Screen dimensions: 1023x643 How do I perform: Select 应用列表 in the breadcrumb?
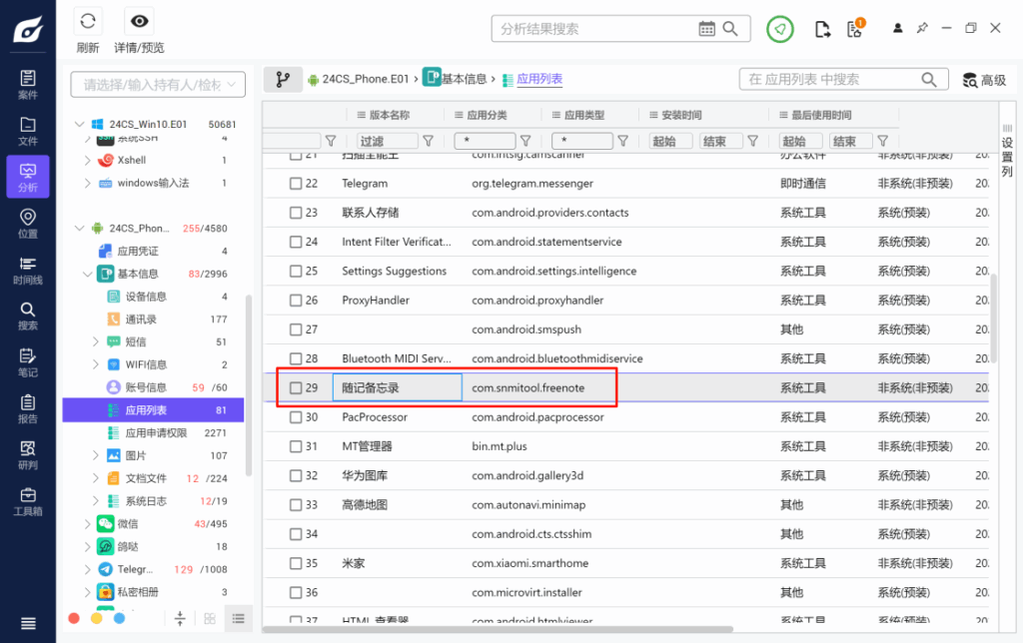[x=538, y=79]
